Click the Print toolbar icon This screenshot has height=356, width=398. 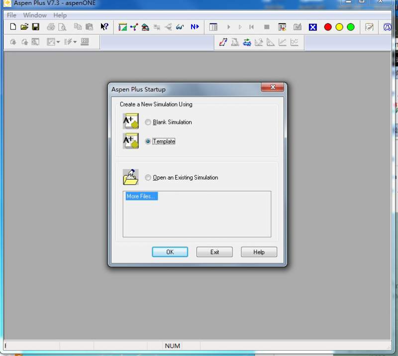pyautogui.click(x=51, y=27)
